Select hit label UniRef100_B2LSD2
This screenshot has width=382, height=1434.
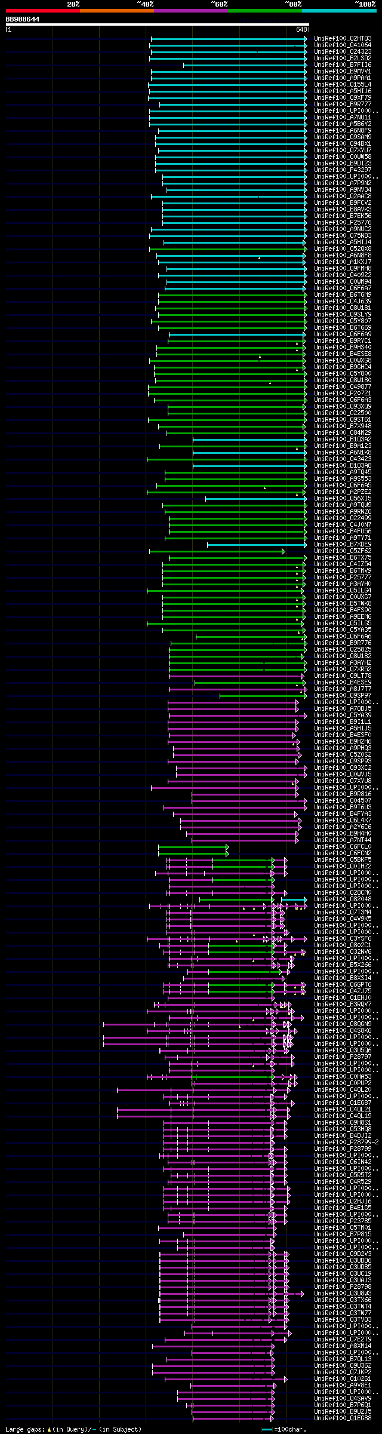(x=343, y=58)
